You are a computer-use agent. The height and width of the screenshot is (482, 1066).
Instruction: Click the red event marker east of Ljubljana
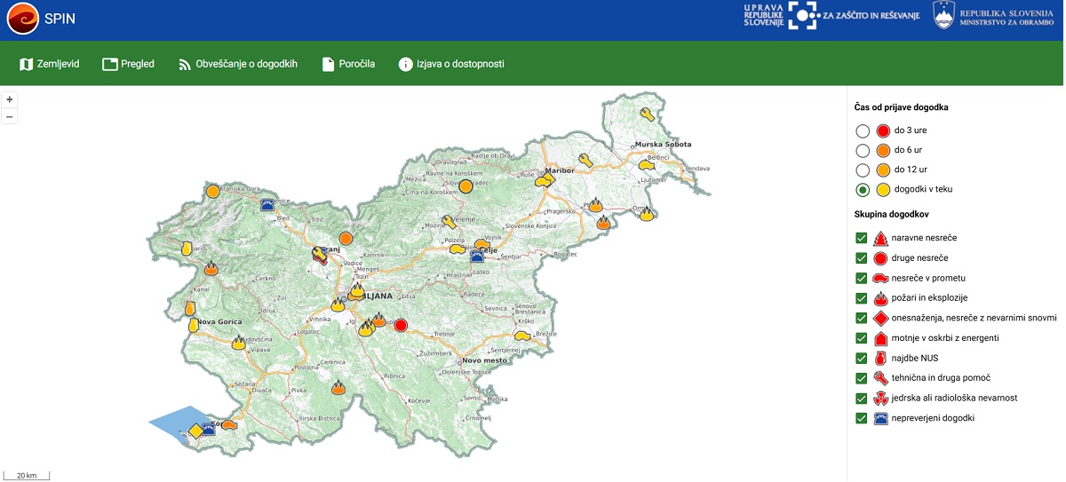click(x=401, y=325)
